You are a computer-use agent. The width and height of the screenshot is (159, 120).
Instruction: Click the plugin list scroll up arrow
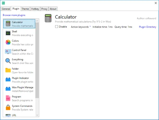click(37, 21)
